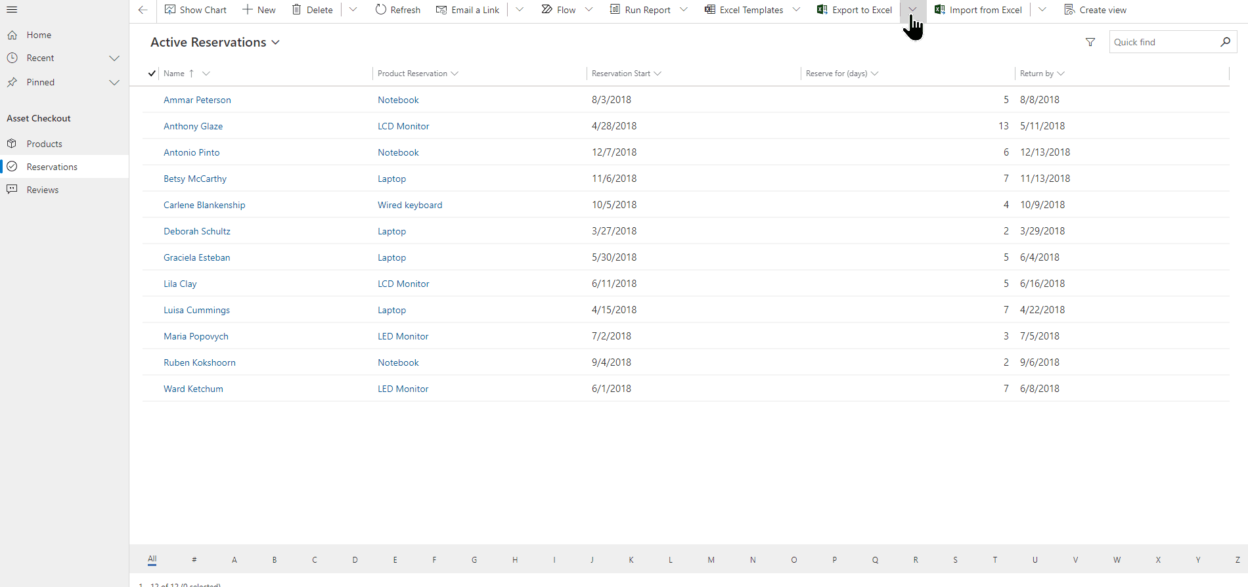Open Antonio Pinto record

[x=192, y=152]
